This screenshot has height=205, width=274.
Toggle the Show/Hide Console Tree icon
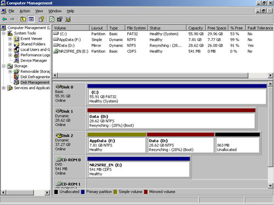tap(31, 19)
